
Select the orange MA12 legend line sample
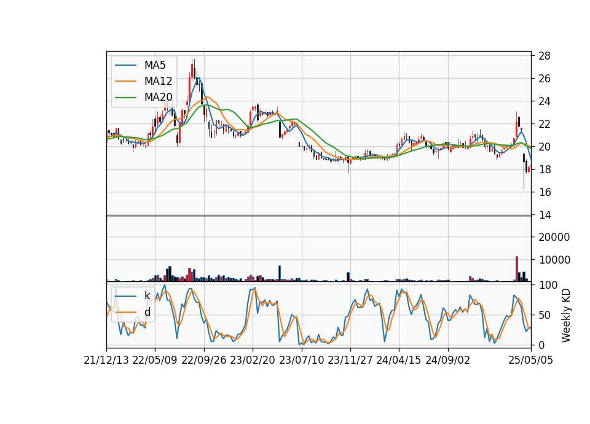pos(125,81)
